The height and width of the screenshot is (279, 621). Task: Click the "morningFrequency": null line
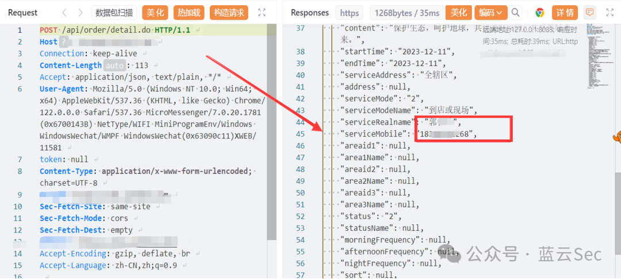pyautogui.click(x=395, y=240)
